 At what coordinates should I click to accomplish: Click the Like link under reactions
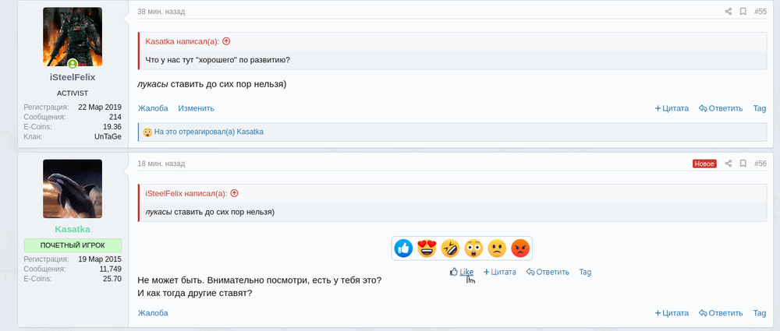click(466, 272)
